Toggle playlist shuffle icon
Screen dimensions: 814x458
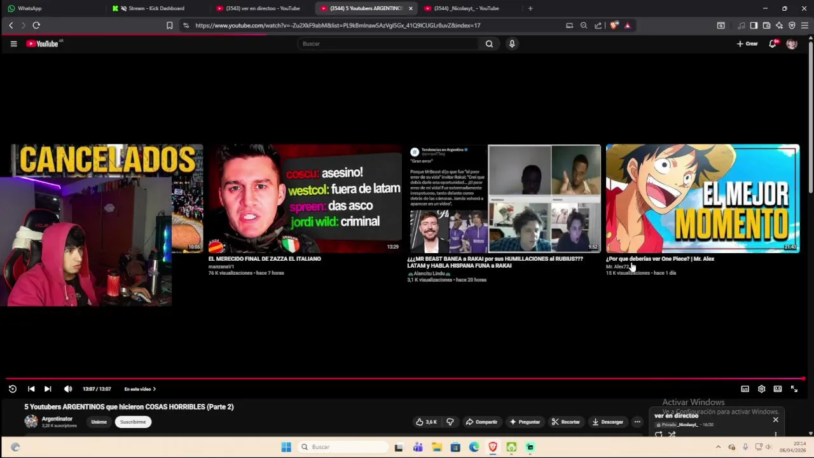(672, 434)
